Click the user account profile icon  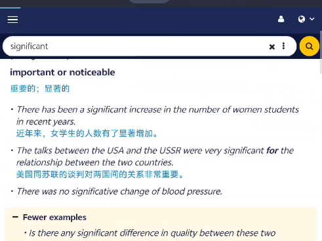coord(281,19)
